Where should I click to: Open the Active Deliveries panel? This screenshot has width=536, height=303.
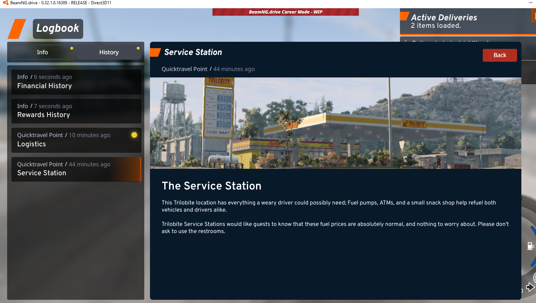pos(468,21)
